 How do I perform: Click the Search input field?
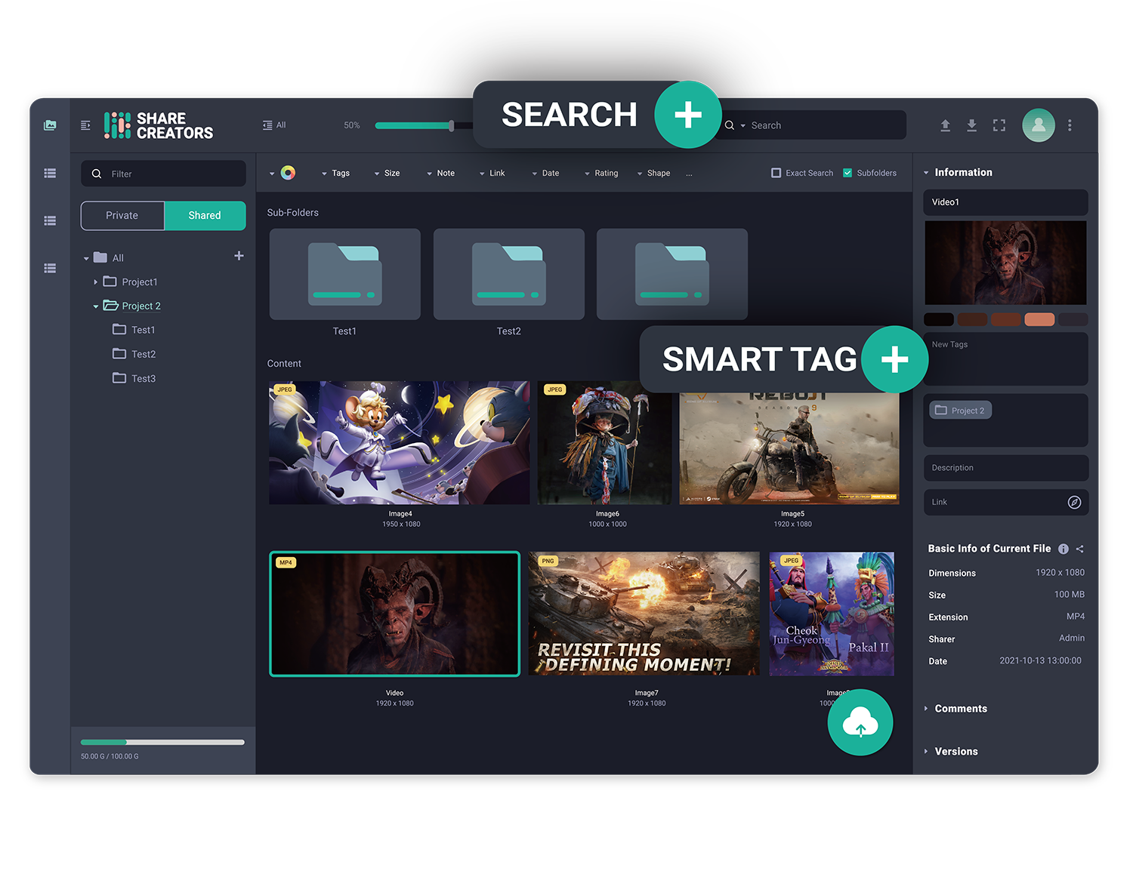812,125
